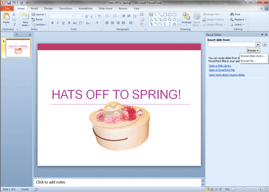Toggle Italic formatting
This screenshot has height=192, width=269.
coord(58,23)
